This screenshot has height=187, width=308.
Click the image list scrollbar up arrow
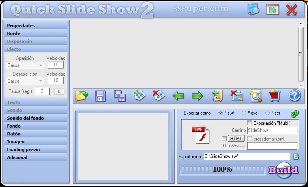(301, 23)
